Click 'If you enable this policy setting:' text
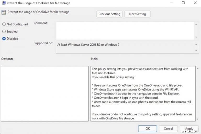This screenshot has height=134, width=201. click(x=113, y=77)
